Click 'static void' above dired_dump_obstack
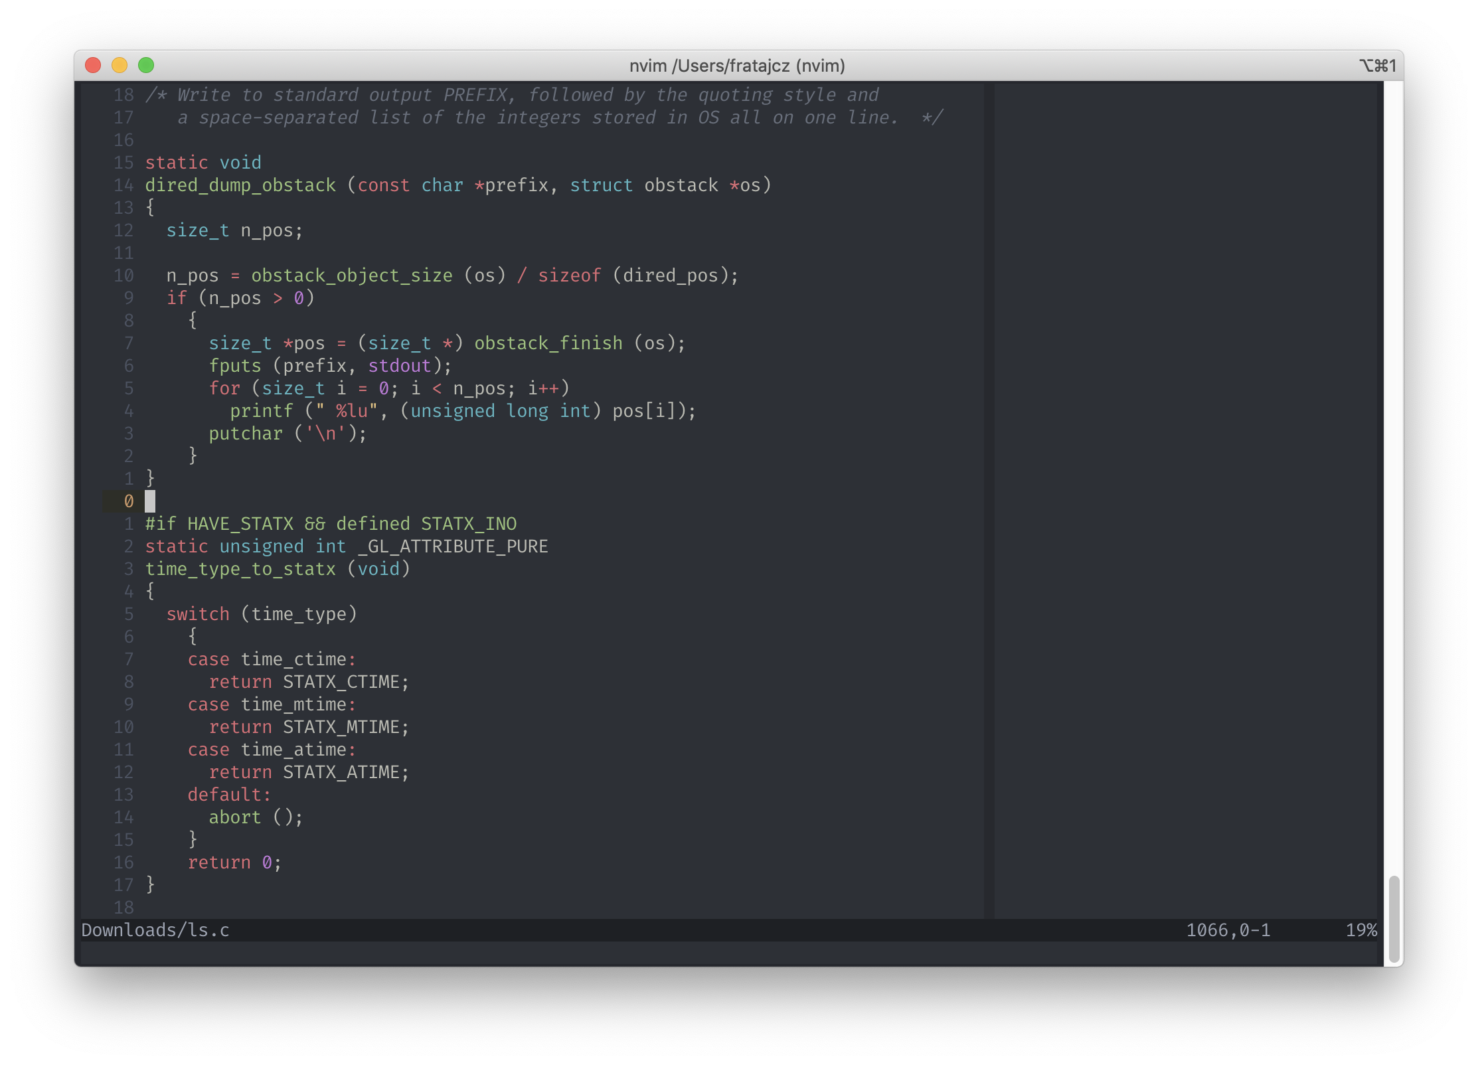Viewport: 1478px width, 1065px height. click(203, 163)
